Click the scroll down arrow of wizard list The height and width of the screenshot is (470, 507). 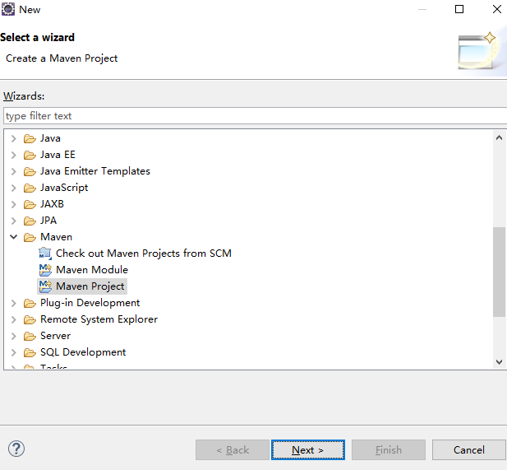[499, 362]
